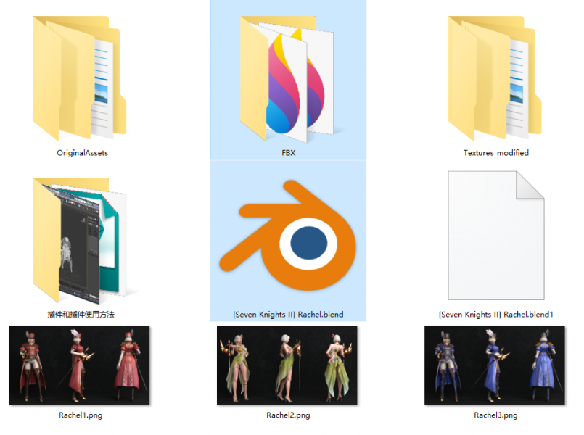Screen dimensions: 584x435
Task: Select the Rachel3.png blue outfit thumbnail
Action: coord(495,365)
